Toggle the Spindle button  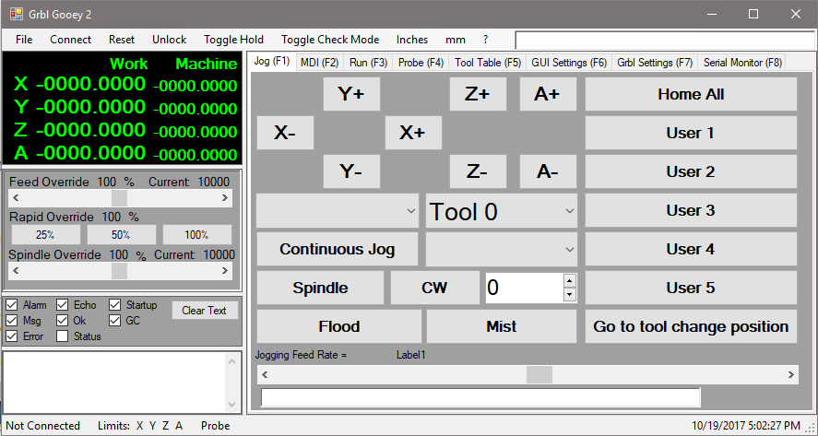point(320,288)
